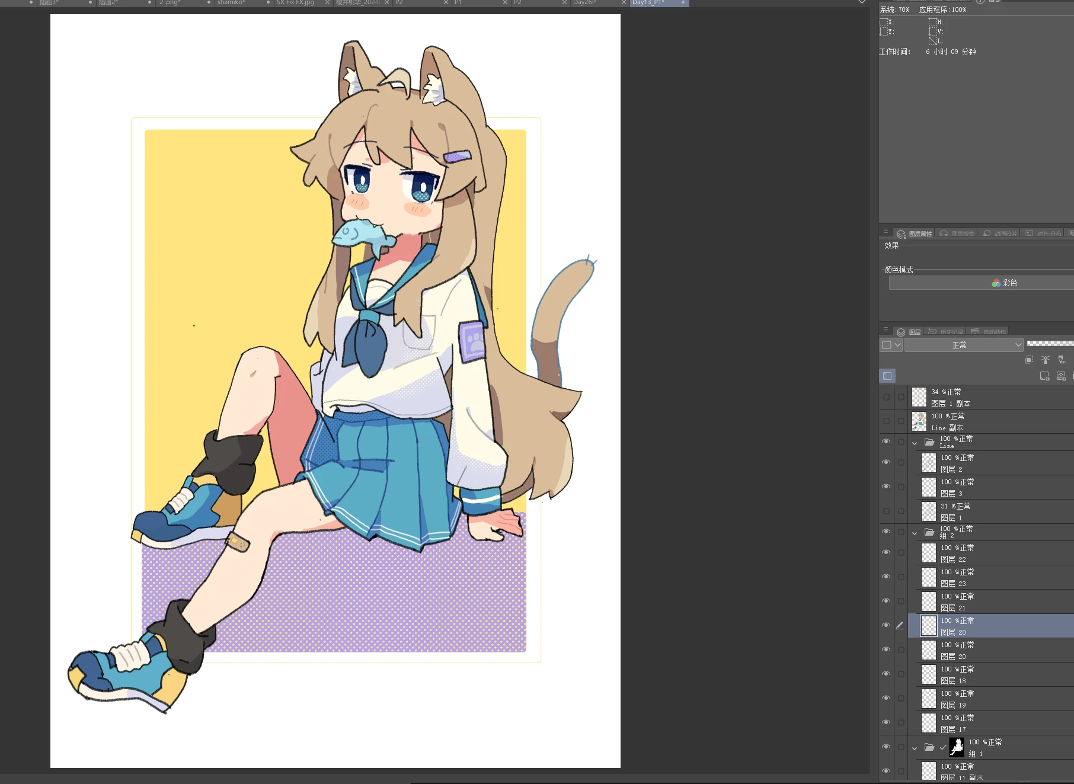The height and width of the screenshot is (784, 1074).
Task: Switch to the 图层属性 tab
Action: (x=915, y=233)
